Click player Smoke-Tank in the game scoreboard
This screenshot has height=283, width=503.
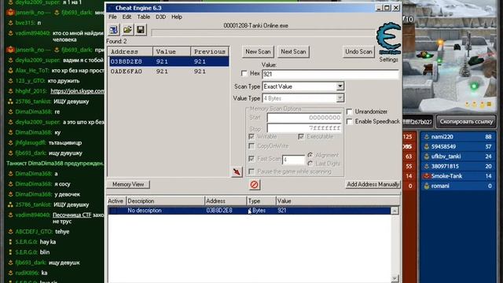(457, 176)
